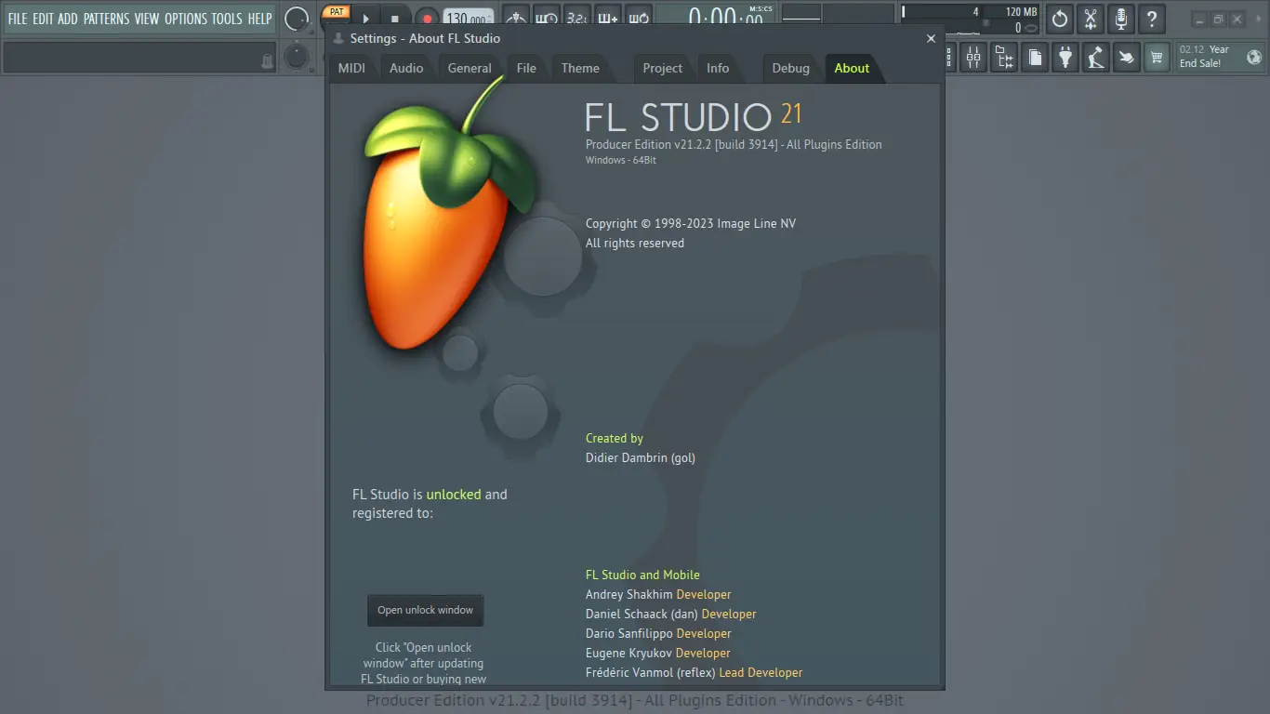This screenshot has height=714, width=1270.
Task: Open the TOOLS menu
Action: click(227, 19)
